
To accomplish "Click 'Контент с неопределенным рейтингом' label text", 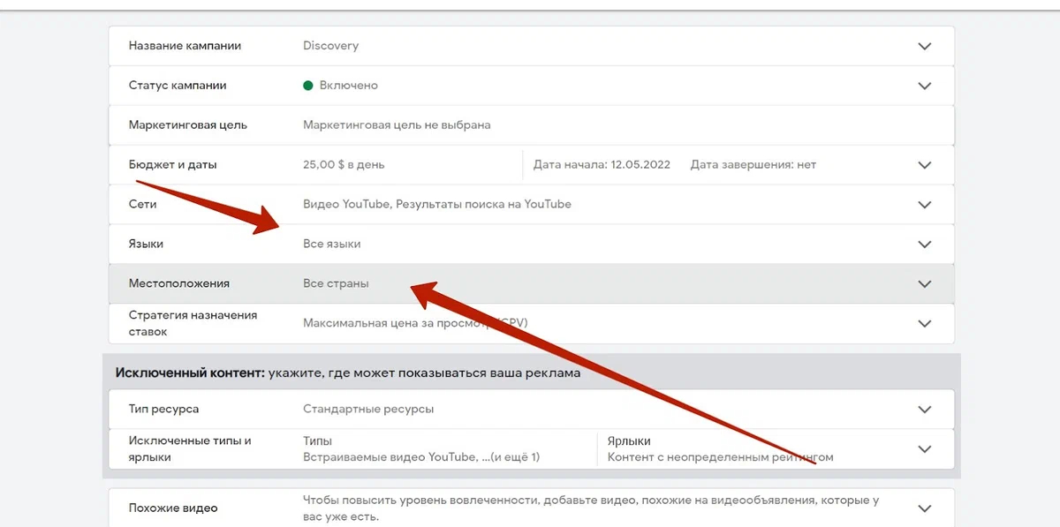I will tap(720, 457).
